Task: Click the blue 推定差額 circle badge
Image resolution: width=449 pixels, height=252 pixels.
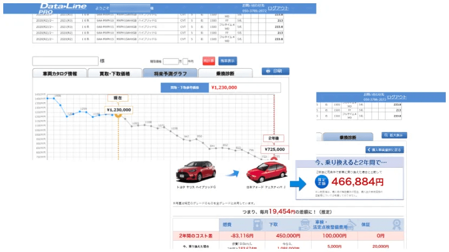Action: pos(321,182)
